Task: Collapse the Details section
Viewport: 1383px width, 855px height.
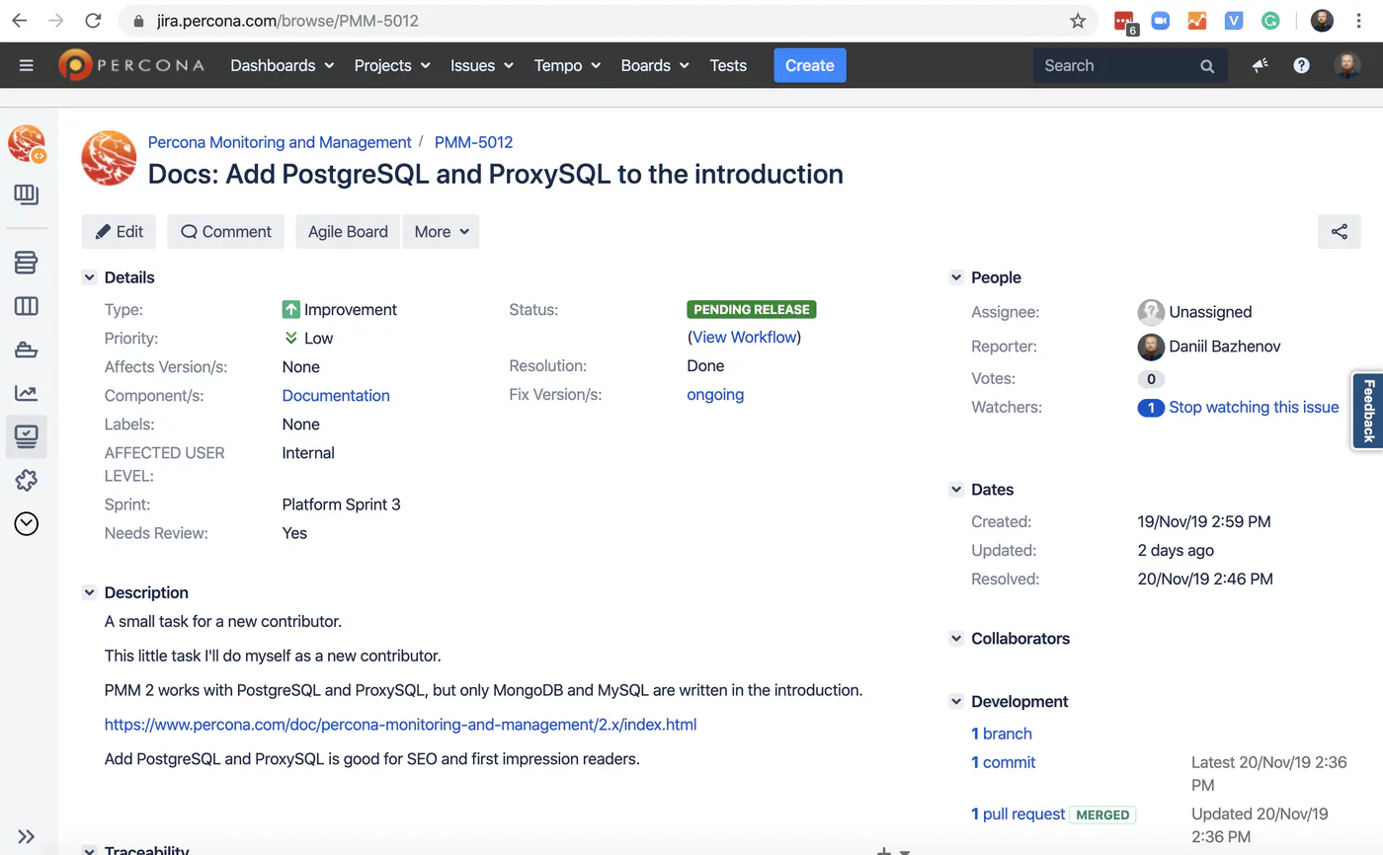Action: click(89, 277)
